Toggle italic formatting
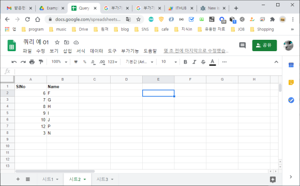The width and height of the screenshot is (300, 186). point(194,62)
